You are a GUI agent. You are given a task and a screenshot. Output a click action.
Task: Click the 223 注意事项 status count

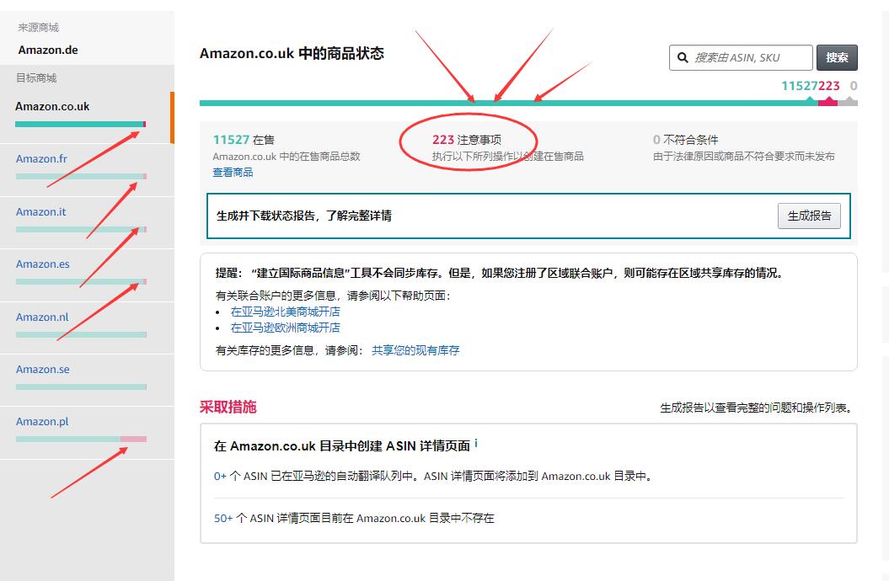(x=467, y=140)
